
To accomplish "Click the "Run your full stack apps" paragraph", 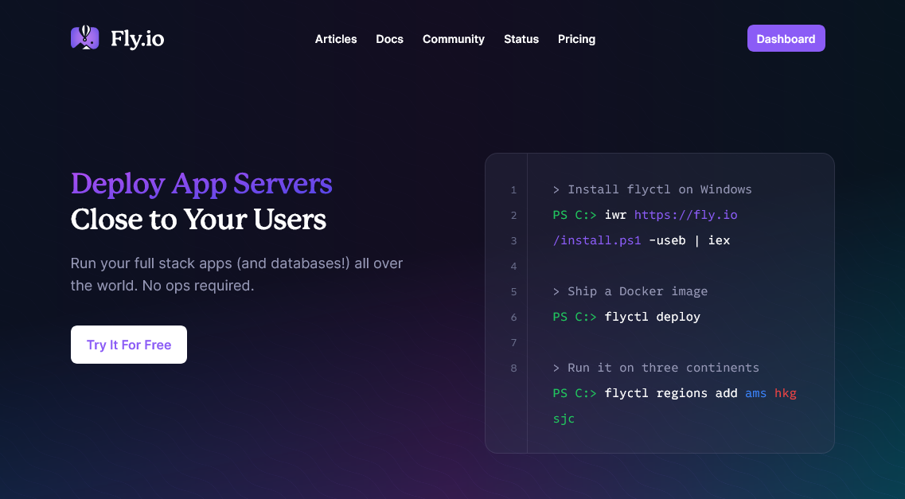I will tap(236, 274).
